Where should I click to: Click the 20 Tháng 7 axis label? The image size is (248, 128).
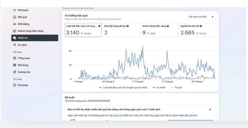(x=197, y=82)
